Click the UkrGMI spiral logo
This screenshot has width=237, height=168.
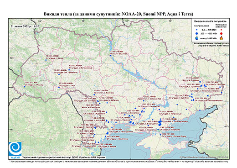tap(15, 149)
